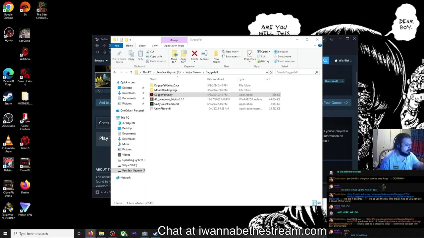Select MonoBleedingEdge folder

click(215, 90)
